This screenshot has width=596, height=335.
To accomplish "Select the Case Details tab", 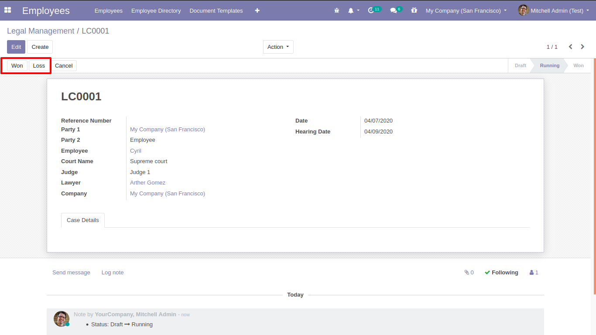I will click(83, 220).
